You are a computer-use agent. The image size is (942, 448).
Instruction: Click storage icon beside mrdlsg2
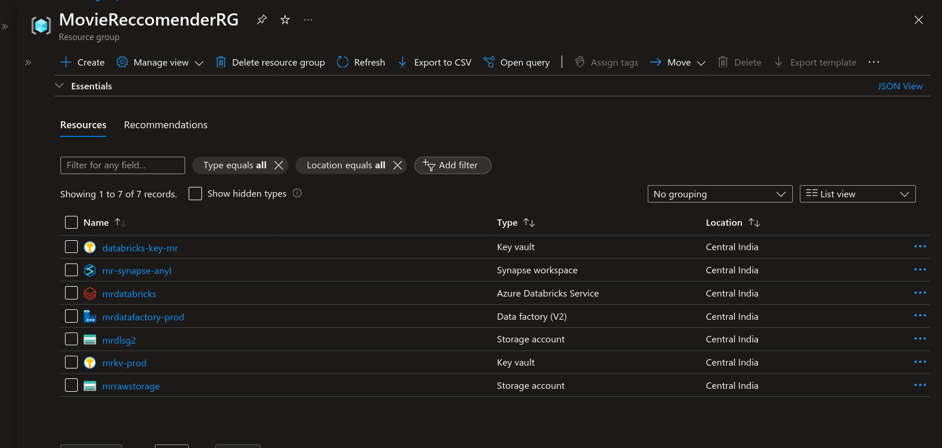(90, 339)
